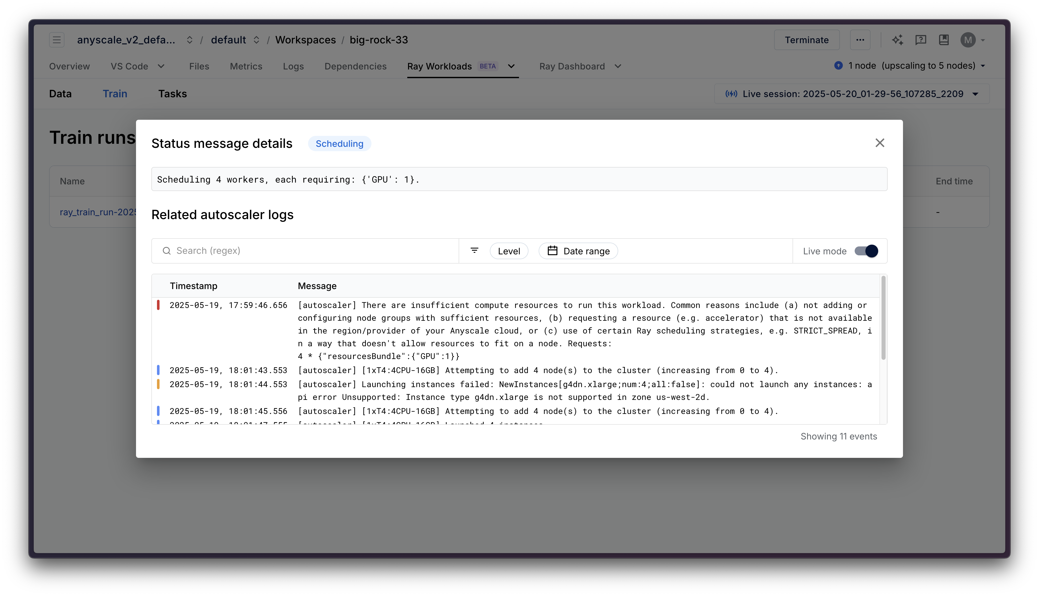Screen dimensions: 1039x596
Task: Click the Terminate button
Action: [806, 40]
